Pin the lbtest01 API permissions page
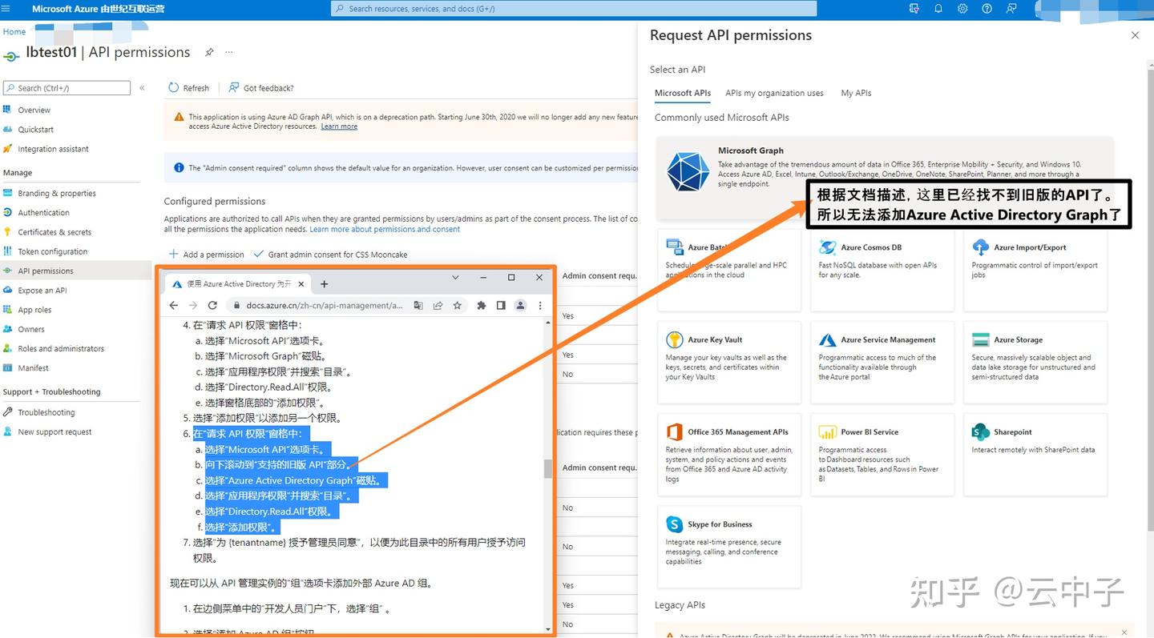This screenshot has width=1154, height=638. tap(209, 52)
